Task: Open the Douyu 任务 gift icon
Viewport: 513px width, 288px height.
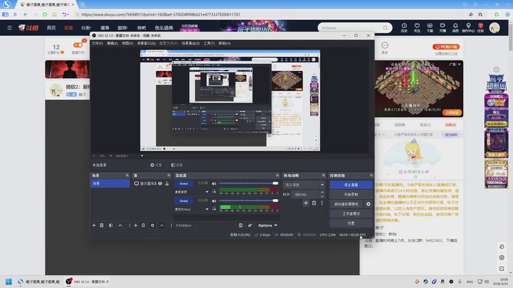Action: tap(480, 28)
